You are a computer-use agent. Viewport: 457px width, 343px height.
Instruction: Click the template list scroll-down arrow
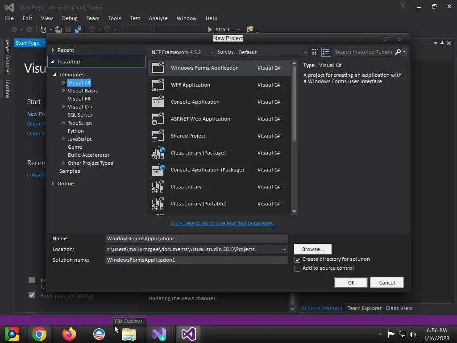click(294, 211)
